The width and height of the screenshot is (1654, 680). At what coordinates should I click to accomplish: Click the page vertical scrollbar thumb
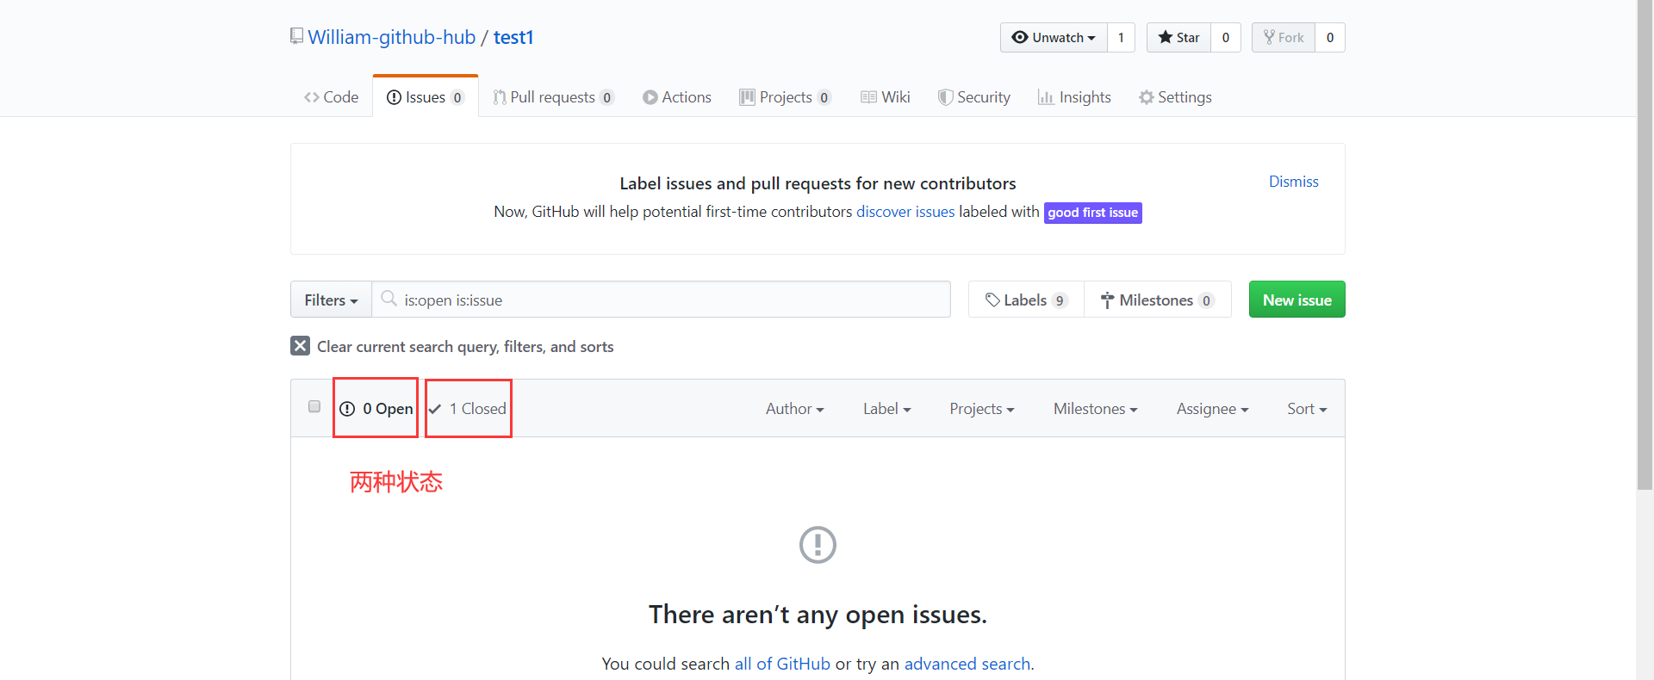coord(1645,245)
